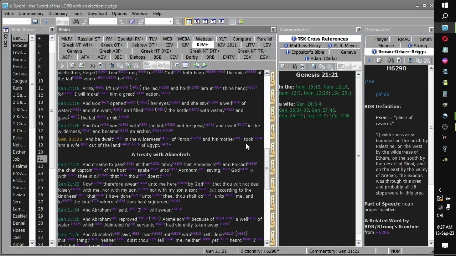The height and width of the screenshot is (256, 456).
Task: Open the search text combo box dropdown
Action: 114,21
